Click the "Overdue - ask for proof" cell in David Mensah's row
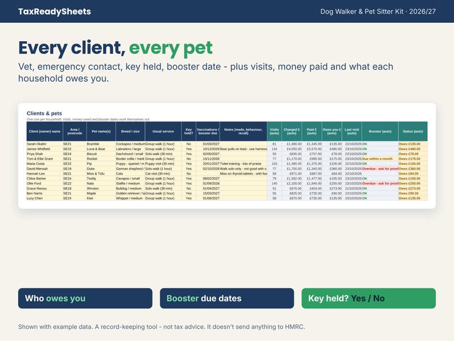The width and height of the screenshot is (454, 341). pos(380,169)
